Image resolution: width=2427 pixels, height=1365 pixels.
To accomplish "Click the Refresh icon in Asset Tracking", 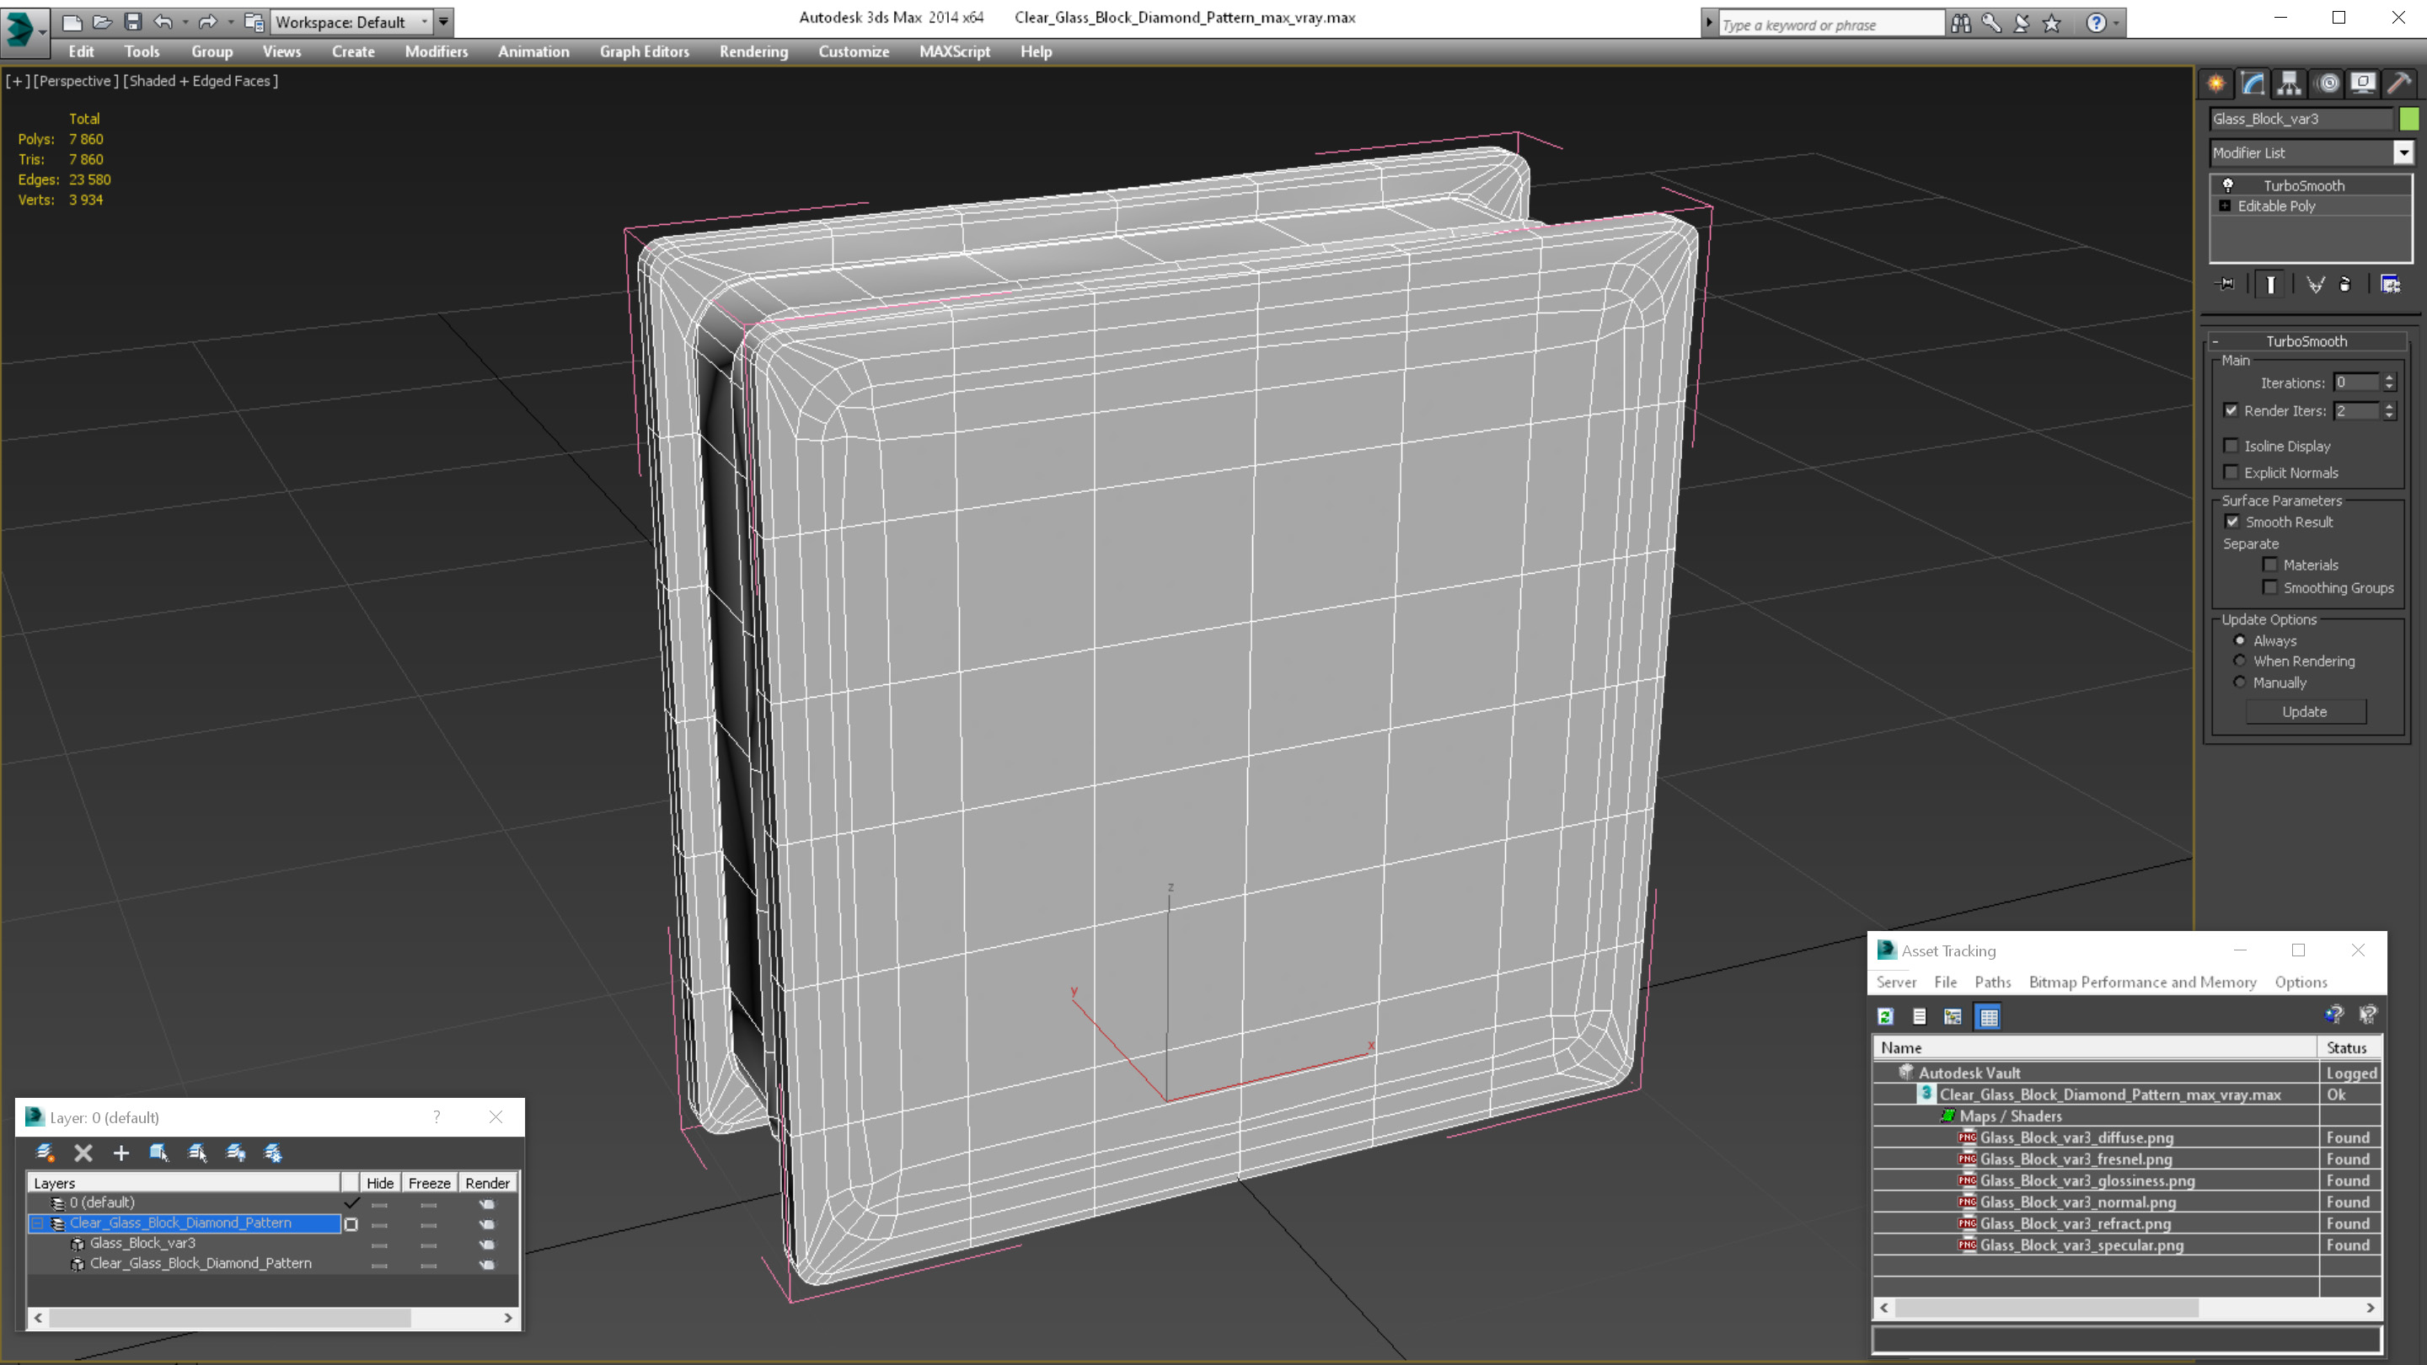I will pos(1885,1016).
